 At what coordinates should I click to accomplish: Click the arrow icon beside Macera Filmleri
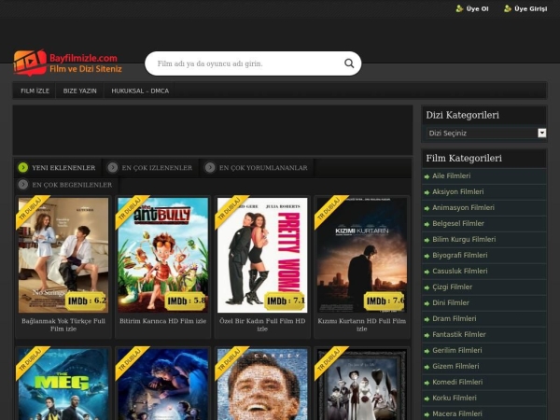[x=427, y=414]
